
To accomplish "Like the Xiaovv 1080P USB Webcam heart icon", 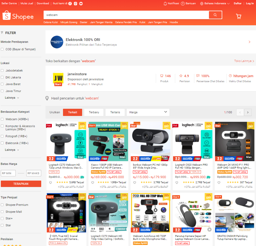I will point(93,183).
